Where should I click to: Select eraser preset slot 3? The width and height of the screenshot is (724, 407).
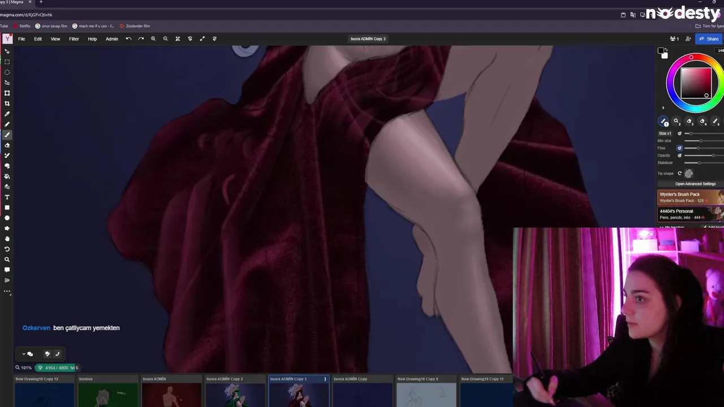[690, 121]
